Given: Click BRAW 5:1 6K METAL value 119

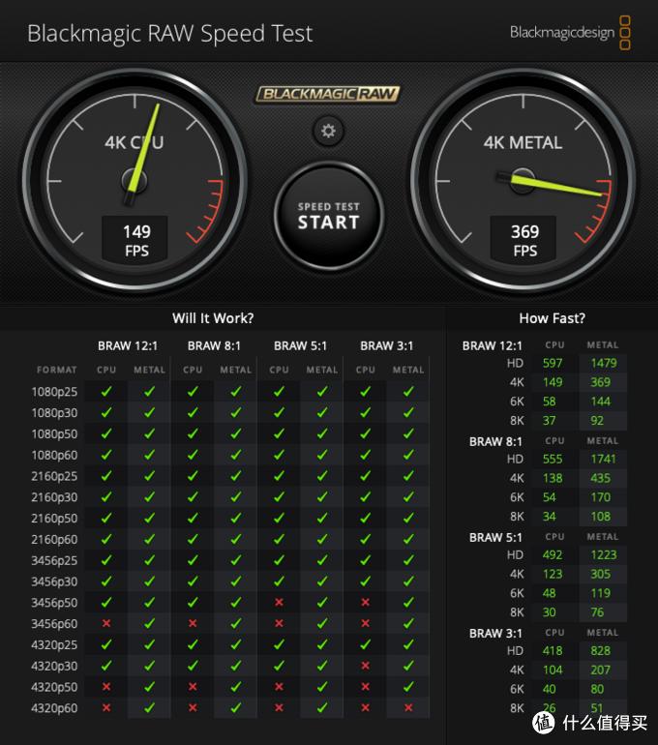Looking at the screenshot, I should [x=601, y=593].
